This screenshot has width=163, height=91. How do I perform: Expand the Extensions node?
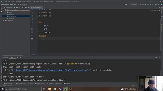[4, 21]
